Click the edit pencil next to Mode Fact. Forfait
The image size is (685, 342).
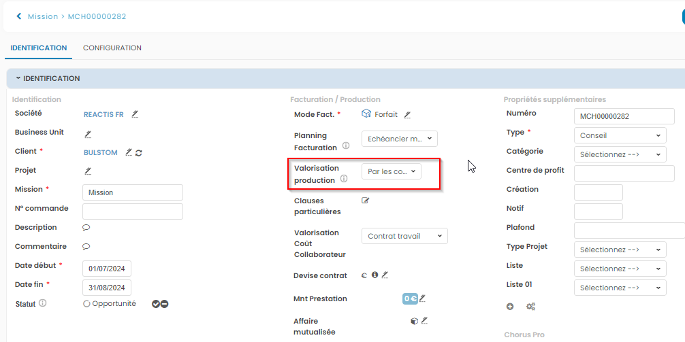[407, 115]
